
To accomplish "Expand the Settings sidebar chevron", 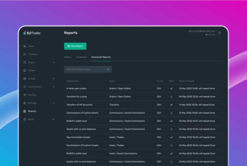I will [54, 103].
